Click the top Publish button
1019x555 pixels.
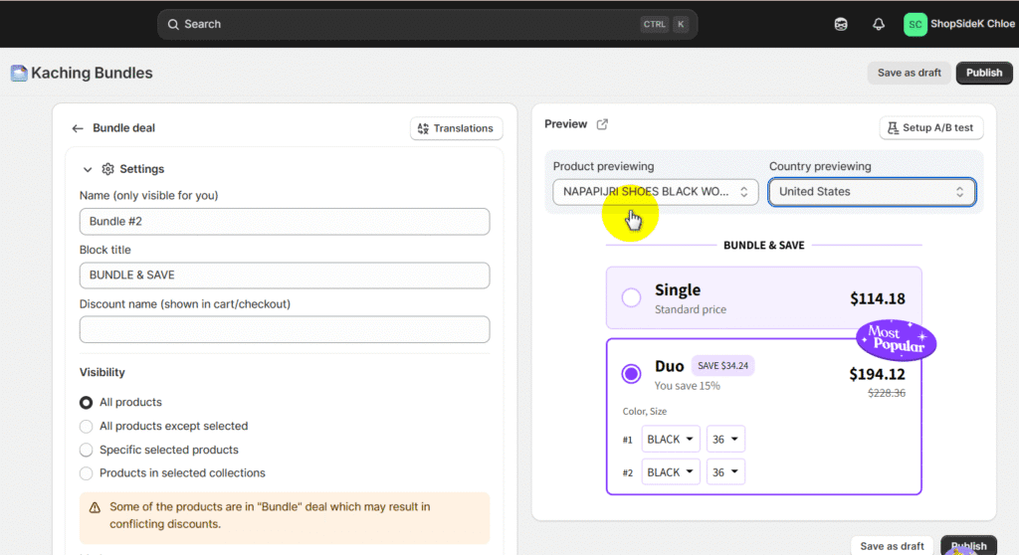[984, 73]
